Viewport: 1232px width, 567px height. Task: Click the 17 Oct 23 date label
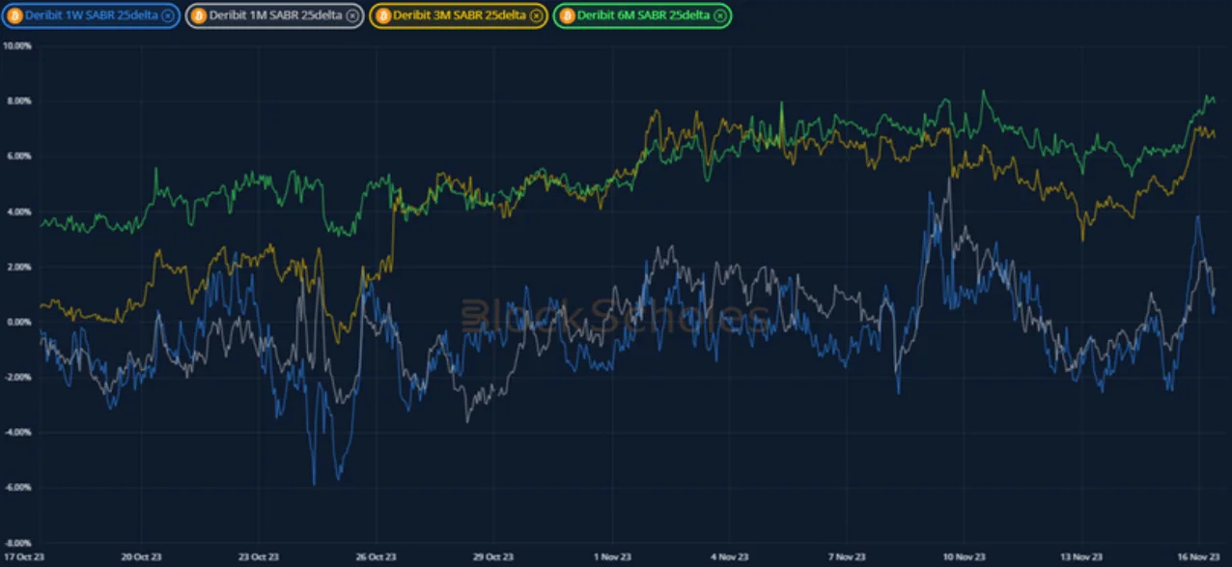coord(24,557)
